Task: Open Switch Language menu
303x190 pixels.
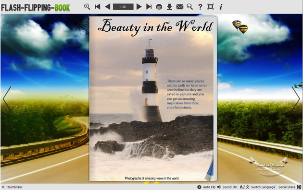Action: (x=257, y=187)
